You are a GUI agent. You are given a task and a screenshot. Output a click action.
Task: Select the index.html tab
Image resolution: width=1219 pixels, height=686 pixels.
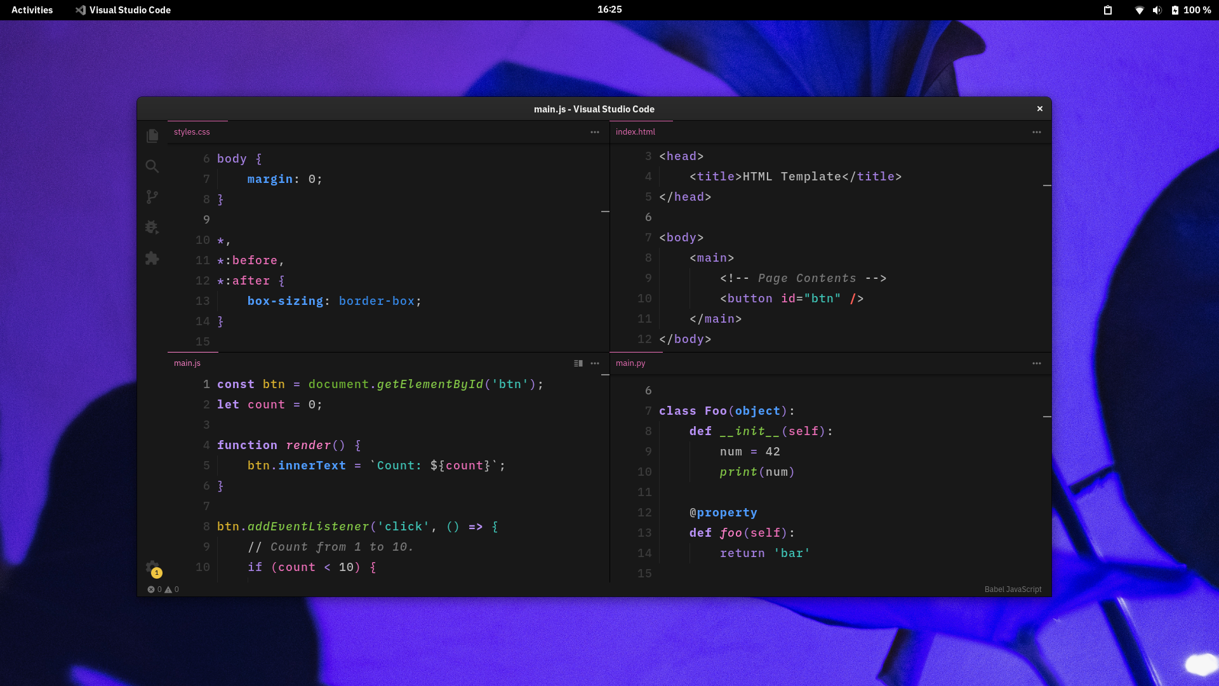click(x=636, y=132)
